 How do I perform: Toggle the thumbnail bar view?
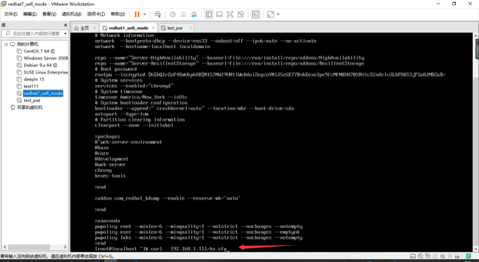tap(219, 14)
